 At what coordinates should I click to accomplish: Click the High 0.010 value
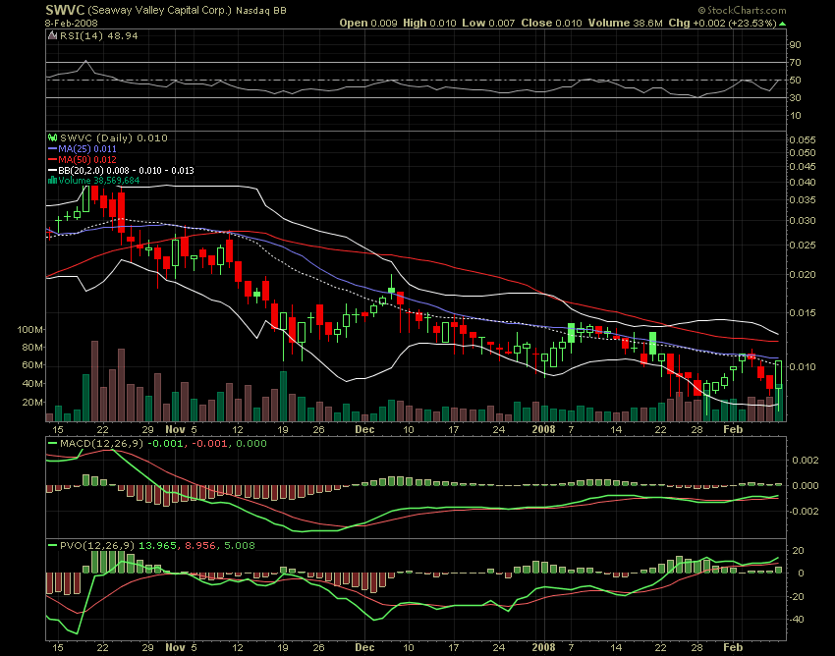429,23
